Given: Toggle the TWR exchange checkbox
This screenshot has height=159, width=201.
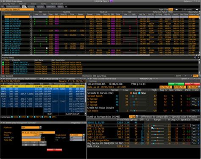Looking at the screenshot, I should (28, 117).
